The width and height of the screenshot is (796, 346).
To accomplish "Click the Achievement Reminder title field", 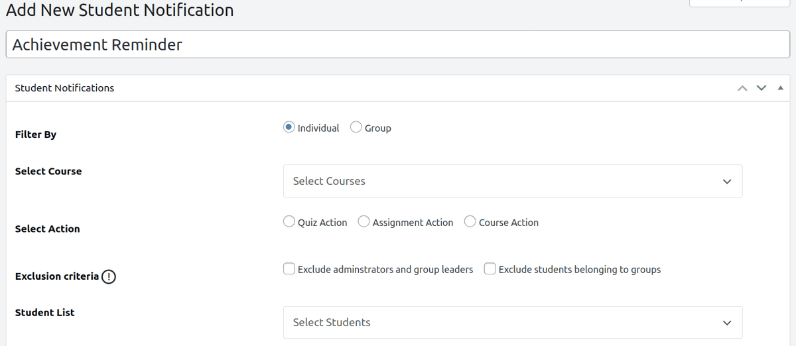I will [399, 45].
